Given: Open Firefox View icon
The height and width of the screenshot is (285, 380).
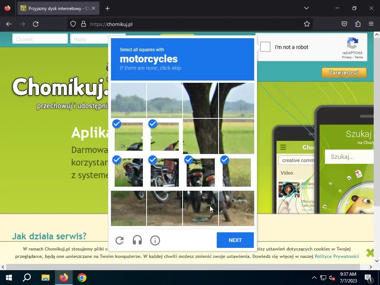Looking at the screenshot, I should tap(7, 8).
